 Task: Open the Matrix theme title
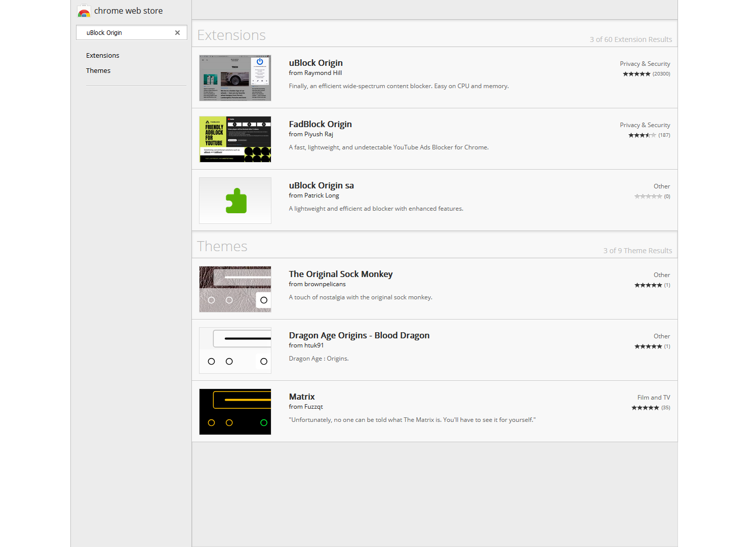[302, 397]
